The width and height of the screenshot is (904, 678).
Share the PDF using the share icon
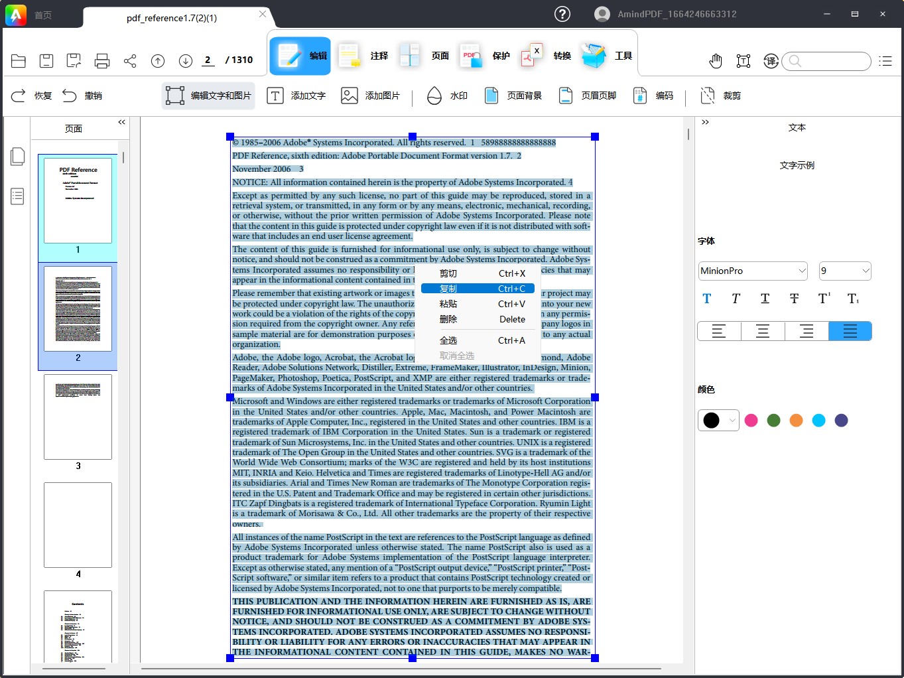(130, 61)
